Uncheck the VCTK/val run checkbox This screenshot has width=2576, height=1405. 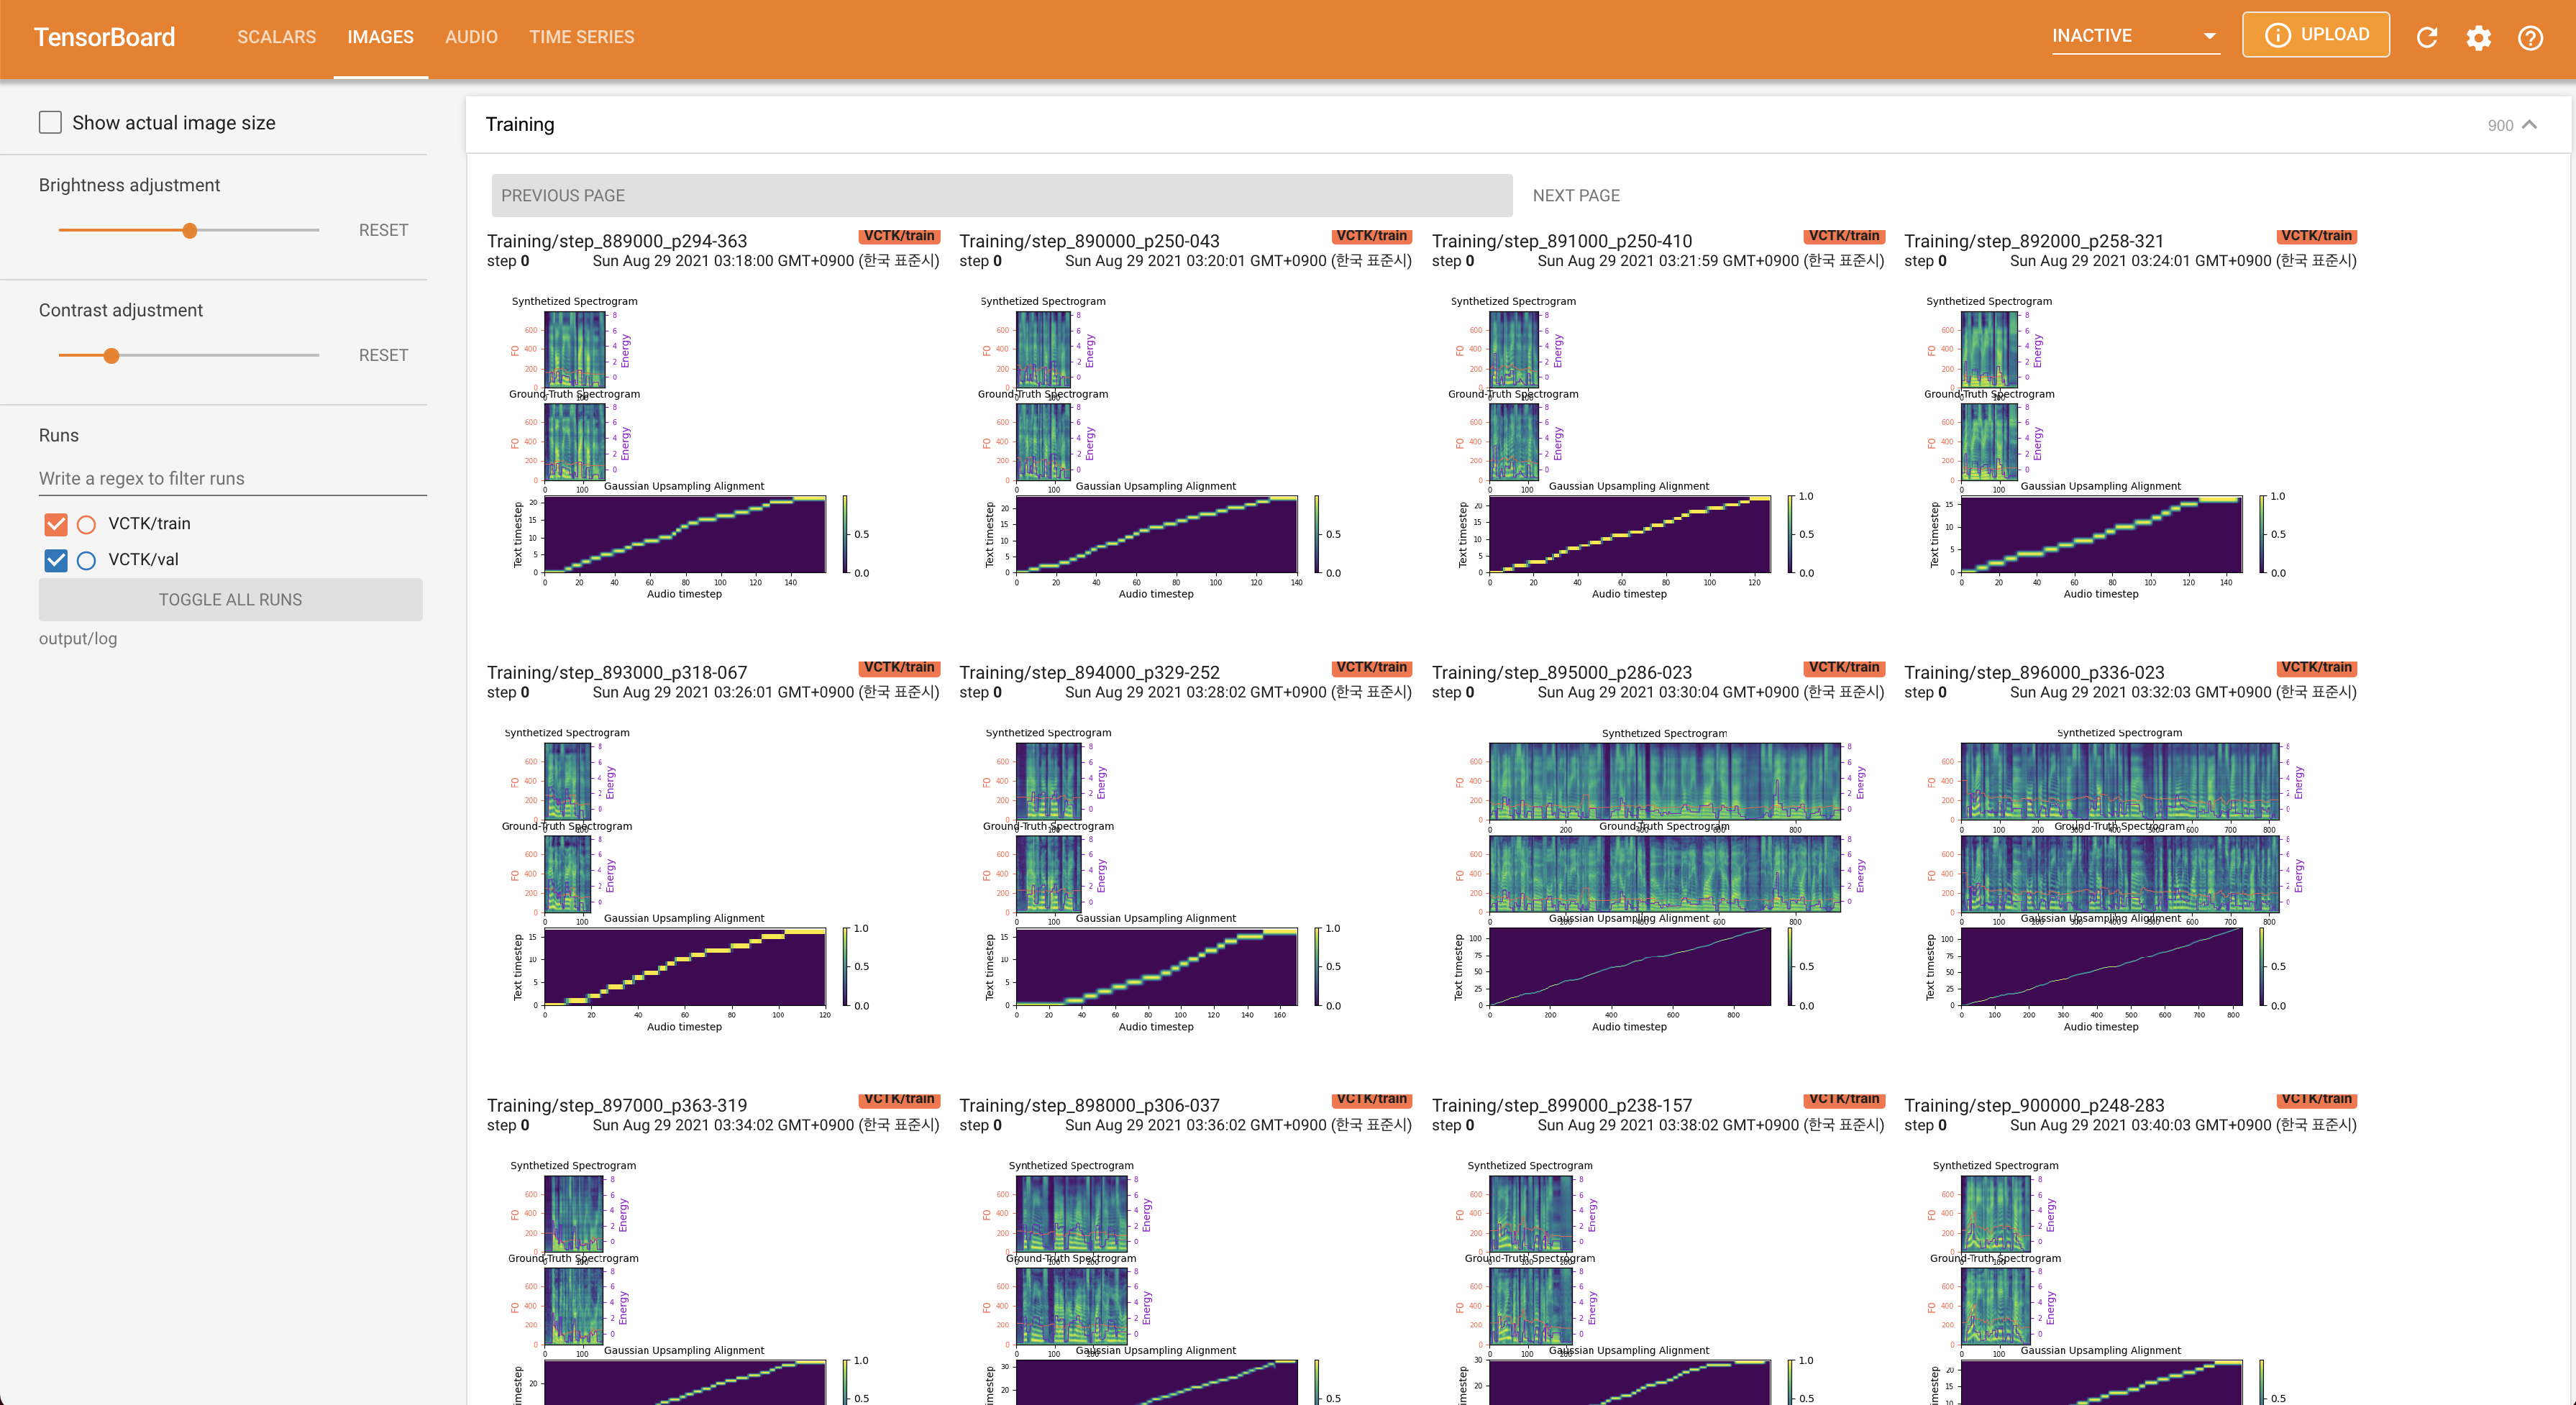56,560
